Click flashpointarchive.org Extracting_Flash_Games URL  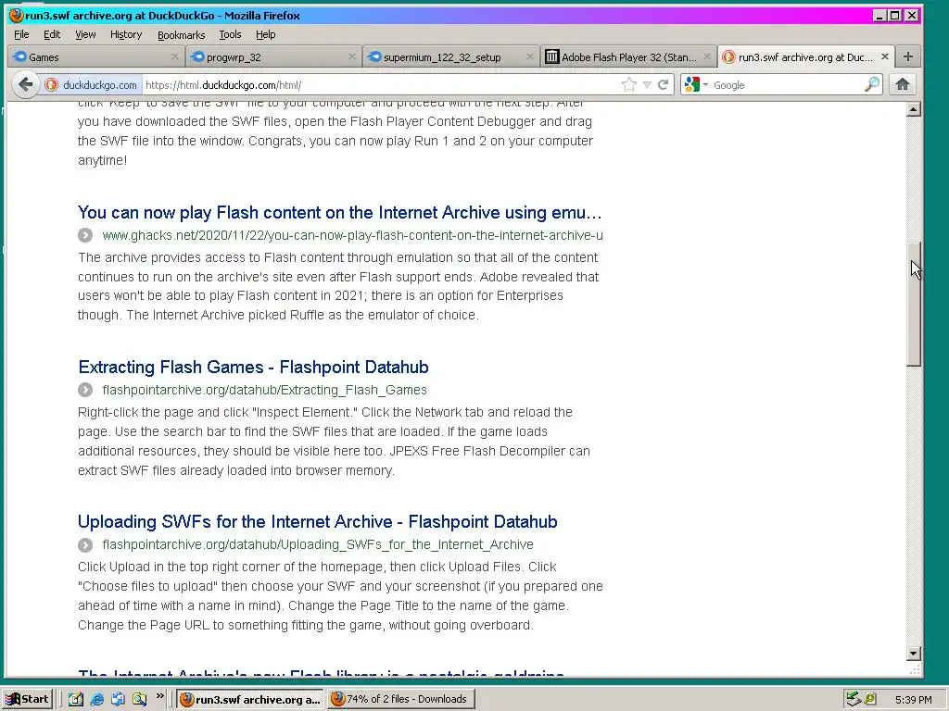click(x=264, y=390)
